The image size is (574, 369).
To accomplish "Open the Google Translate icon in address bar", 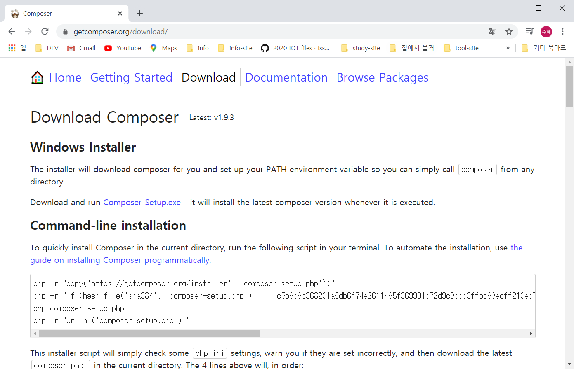I will click(x=492, y=31).
